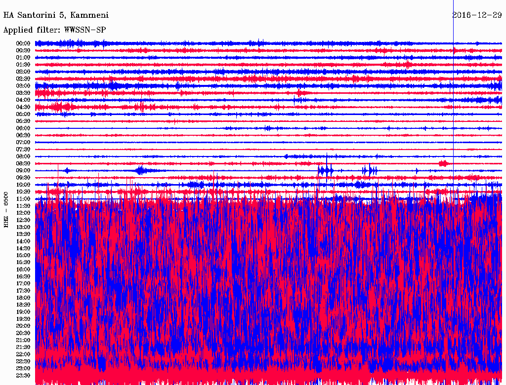Select the 23:30 time row label

point(23,376)
